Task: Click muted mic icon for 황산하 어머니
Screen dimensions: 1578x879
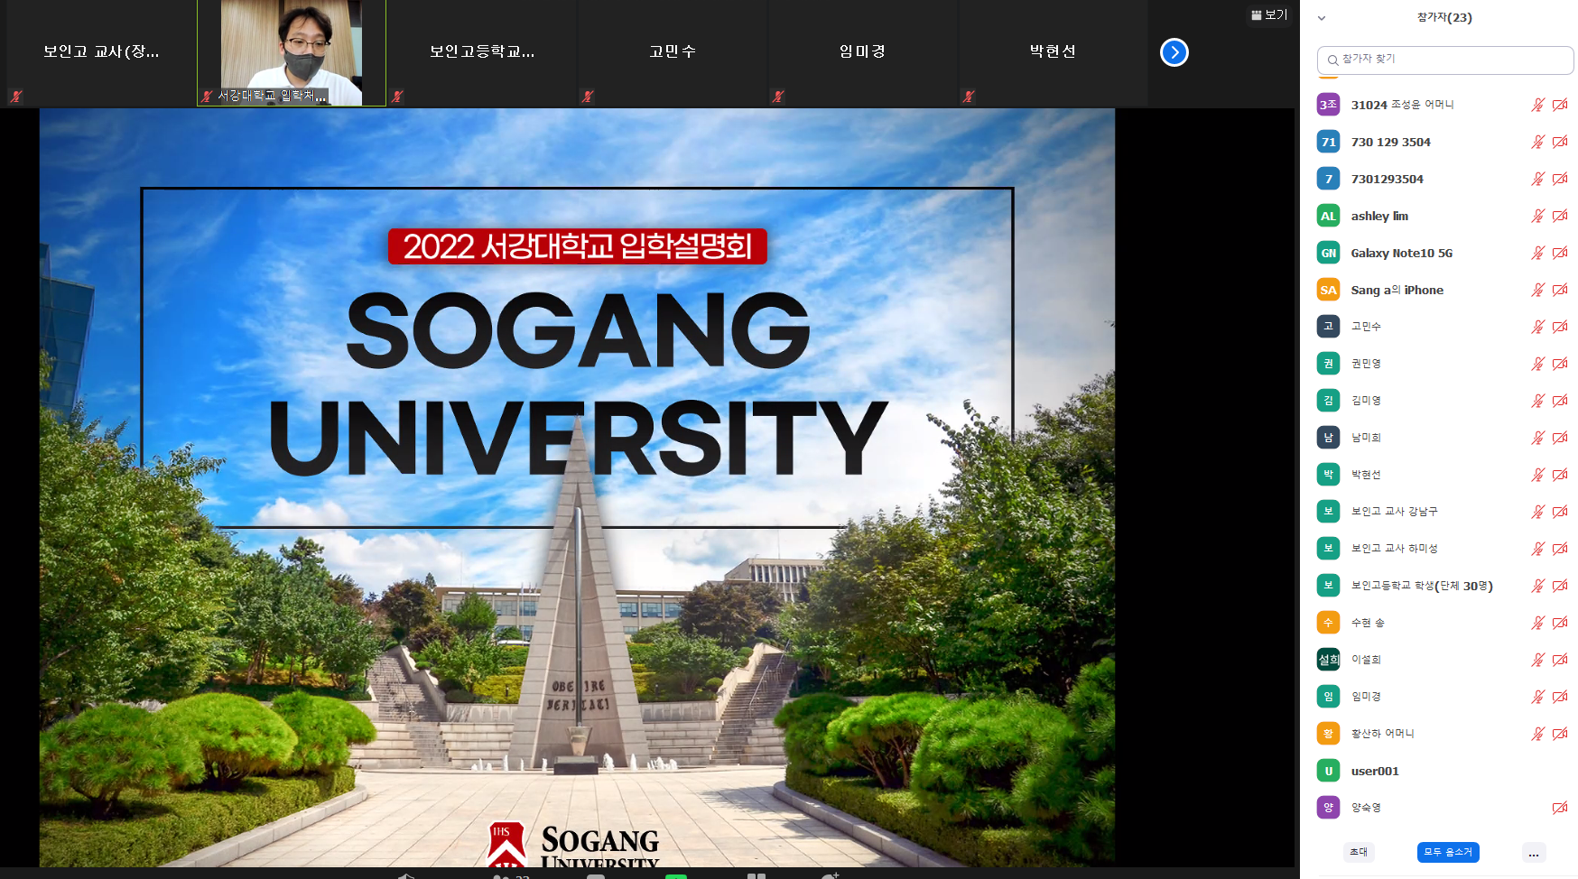Action: tap(1537, 734)
